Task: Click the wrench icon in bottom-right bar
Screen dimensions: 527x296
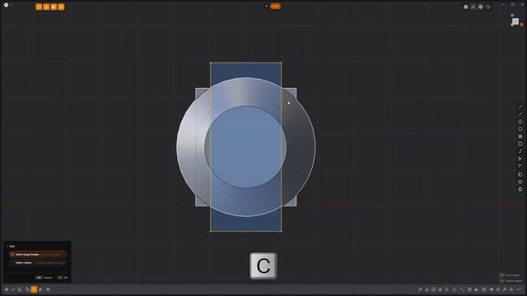Action: click(x=505, y=289)
